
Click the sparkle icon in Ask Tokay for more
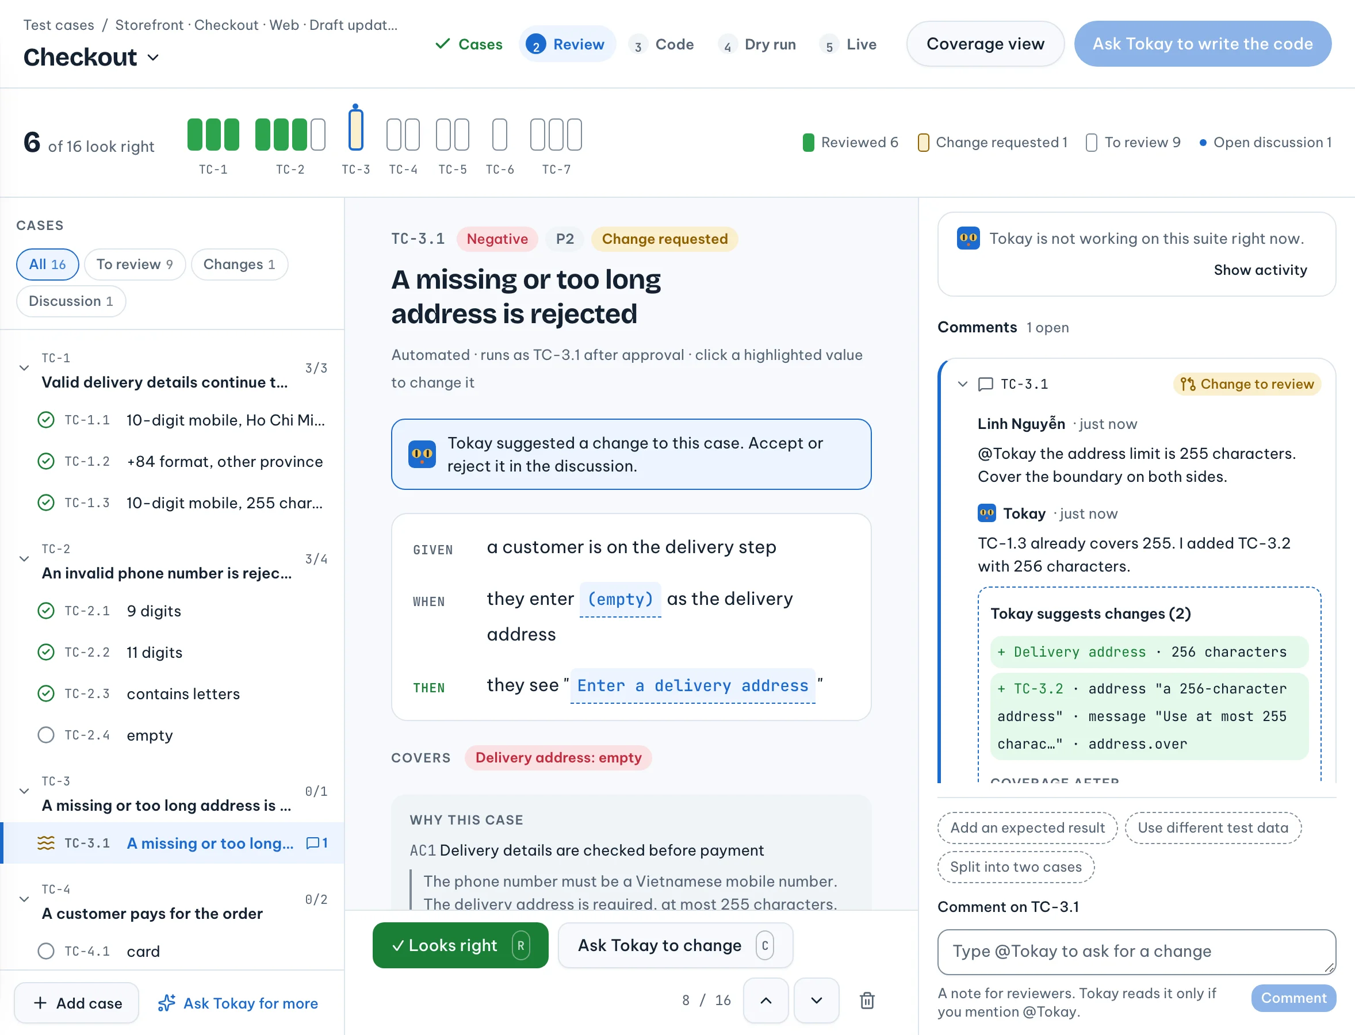(x=166, y=1003)
